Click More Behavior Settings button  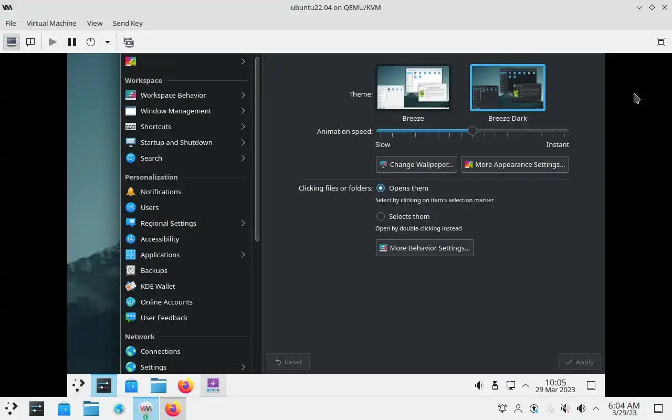pyautogui.click(x=425, y=248)
